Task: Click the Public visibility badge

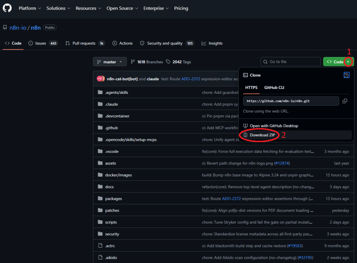Action: pos(50,27)
